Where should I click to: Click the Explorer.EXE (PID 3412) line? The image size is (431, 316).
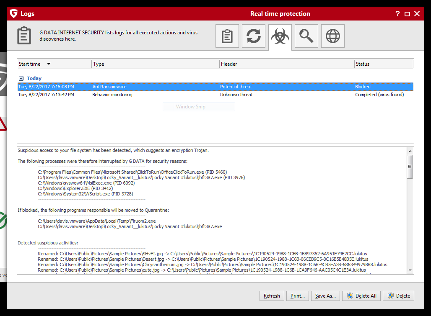tap(75, 188)
